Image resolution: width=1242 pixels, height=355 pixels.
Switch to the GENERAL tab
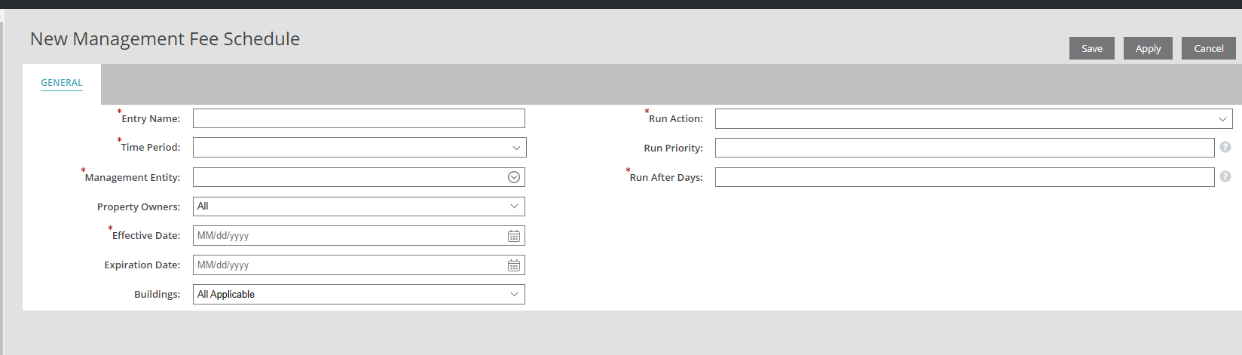point(62,83)
